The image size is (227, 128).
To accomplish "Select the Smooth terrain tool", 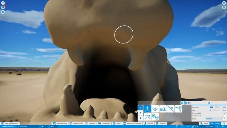I will coord(163,109).
